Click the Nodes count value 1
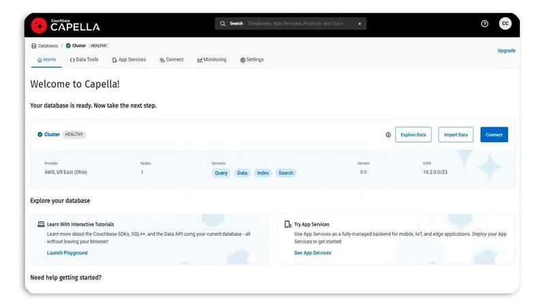545x306 pixels. click(142, 172)
